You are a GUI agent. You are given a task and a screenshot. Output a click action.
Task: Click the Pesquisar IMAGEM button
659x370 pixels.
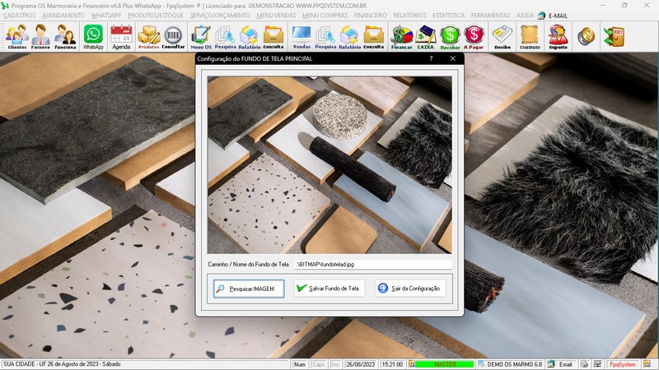pos(248,289)
